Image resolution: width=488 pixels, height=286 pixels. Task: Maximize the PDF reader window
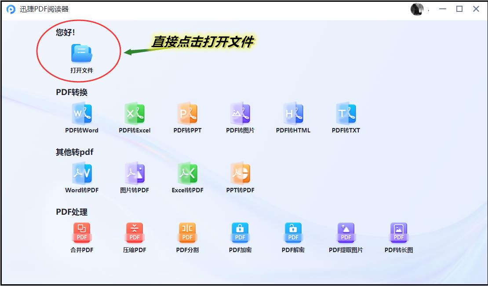click(x=459, y=9)
